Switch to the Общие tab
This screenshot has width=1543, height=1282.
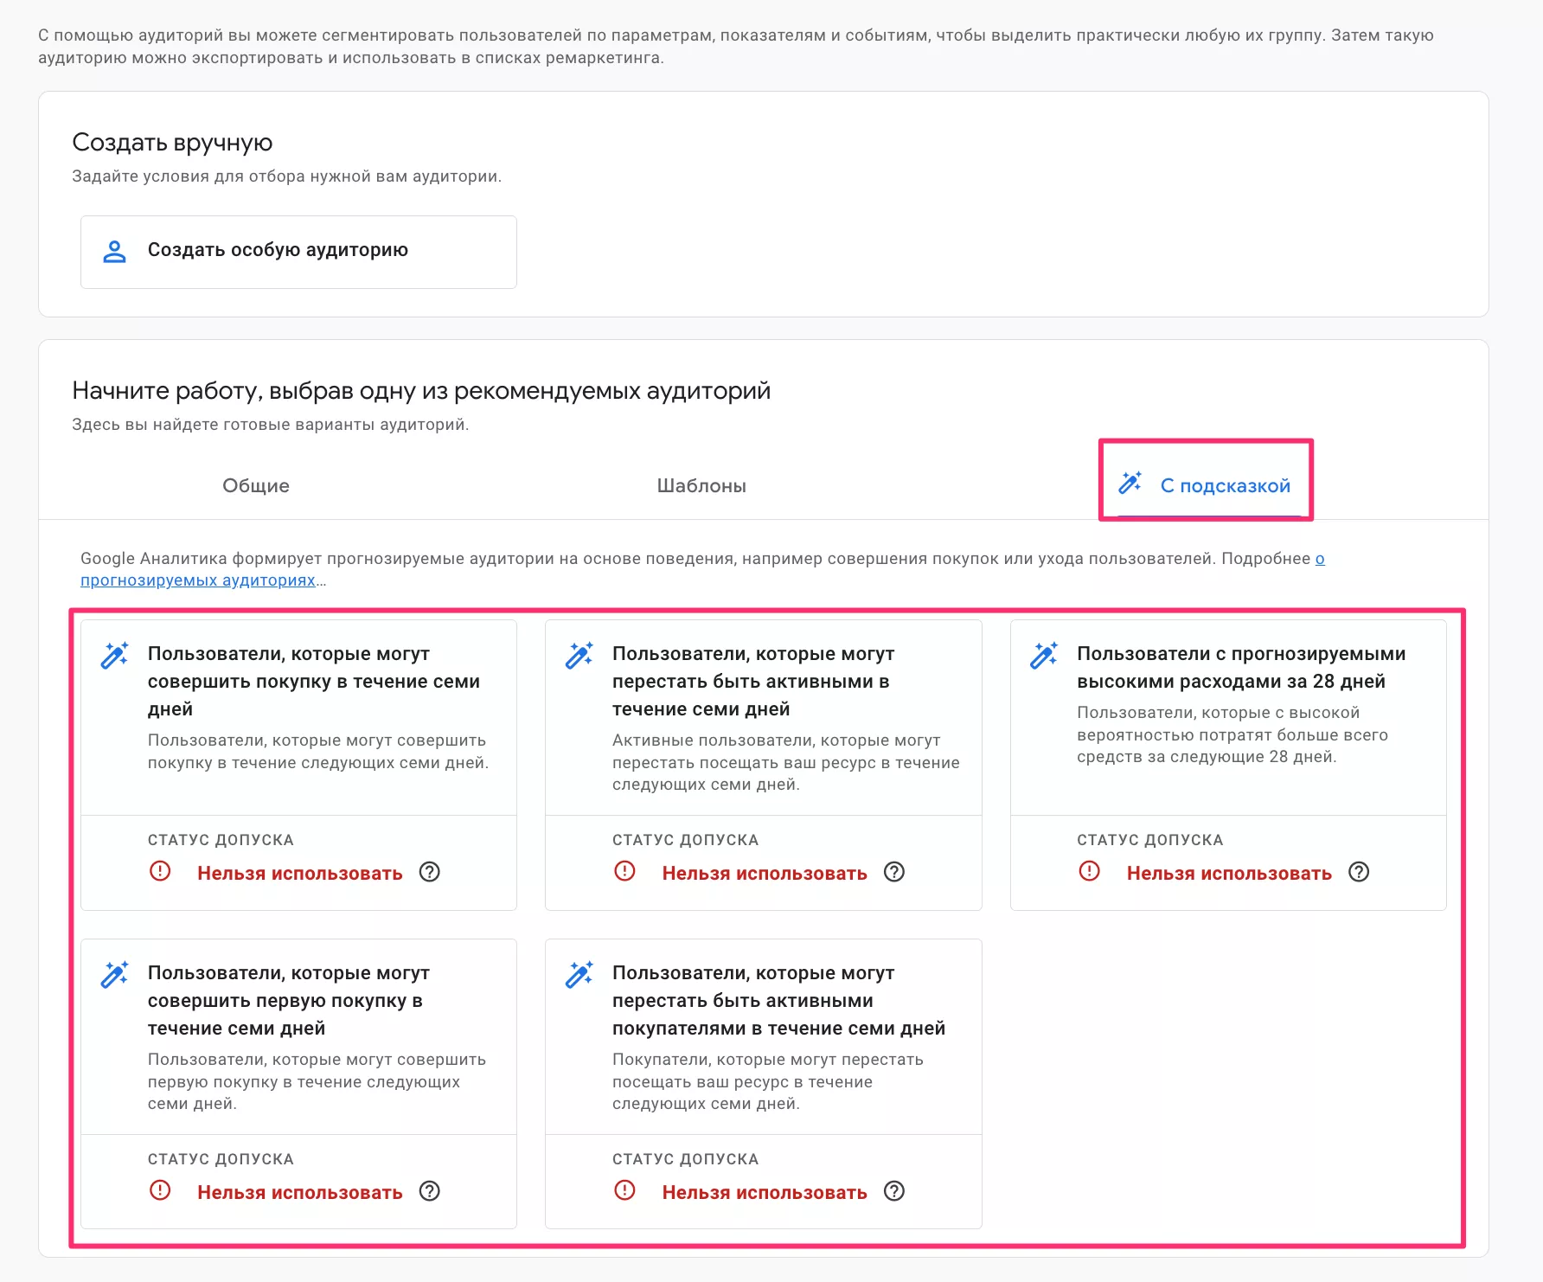pos(253,485)
